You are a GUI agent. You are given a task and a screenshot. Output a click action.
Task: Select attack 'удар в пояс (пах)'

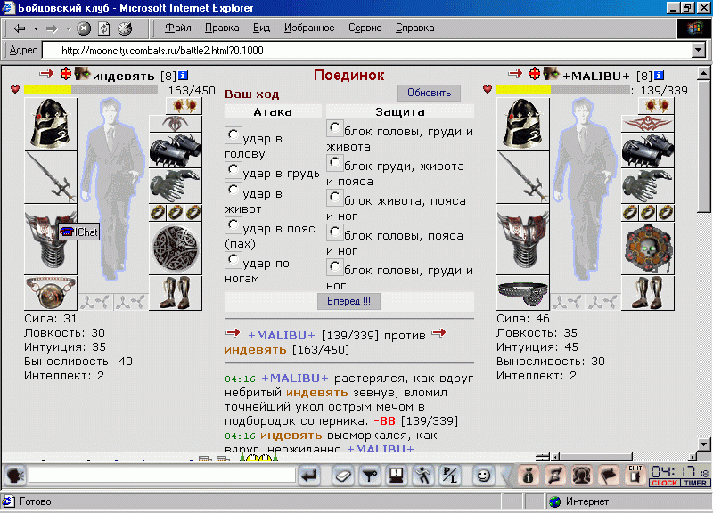233,224
